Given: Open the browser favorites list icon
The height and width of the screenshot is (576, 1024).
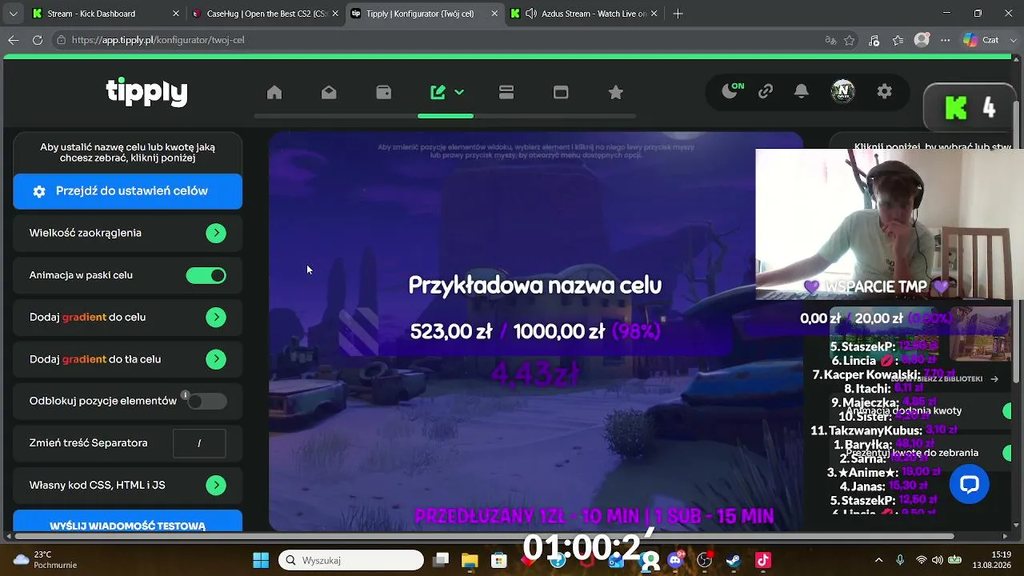Looking at the screenshot, I should (898, 40).
